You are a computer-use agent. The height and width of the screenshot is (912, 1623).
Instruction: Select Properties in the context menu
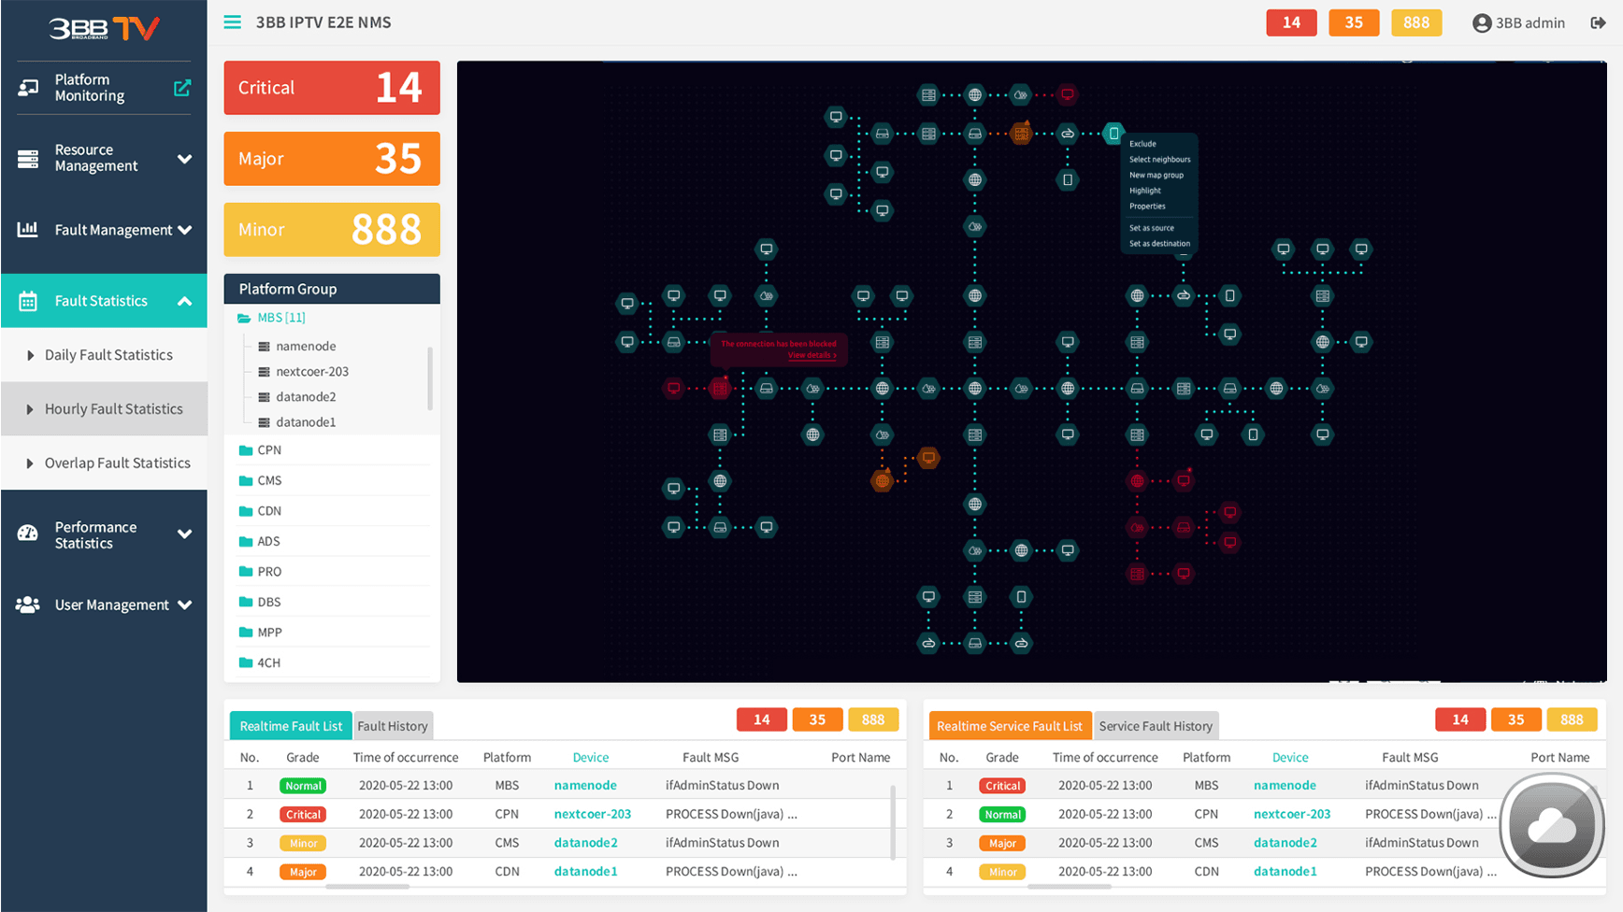pyautogui.click(x=1147, y=207)
